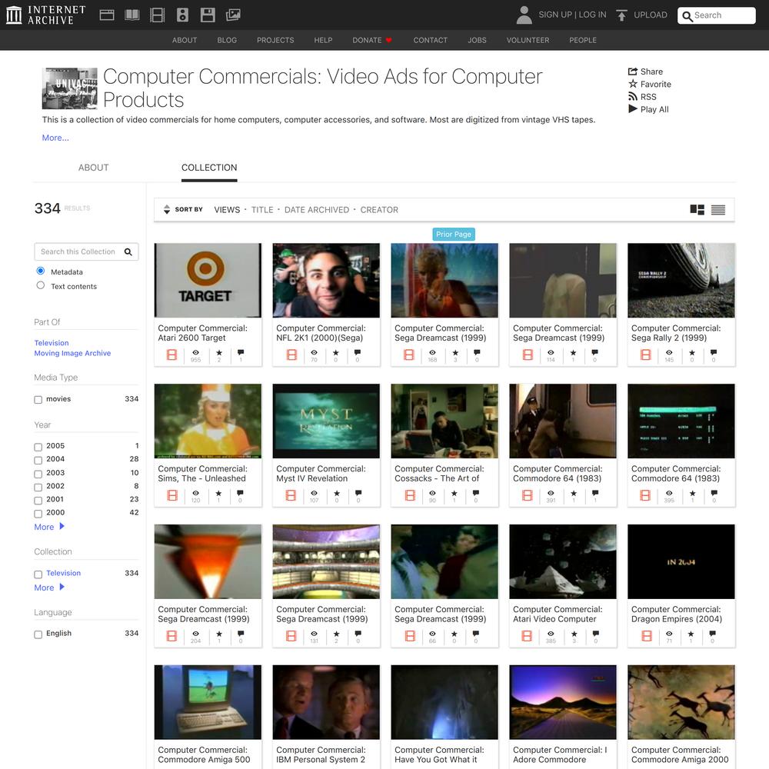
Task: Check the 2003 year filter
Action: point(38,474)
